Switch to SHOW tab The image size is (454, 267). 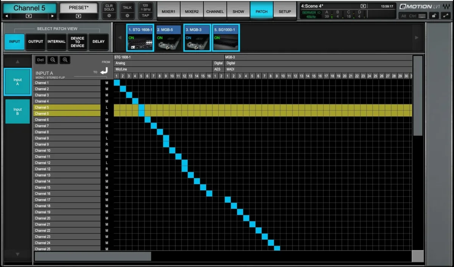(x=238, y=11)
